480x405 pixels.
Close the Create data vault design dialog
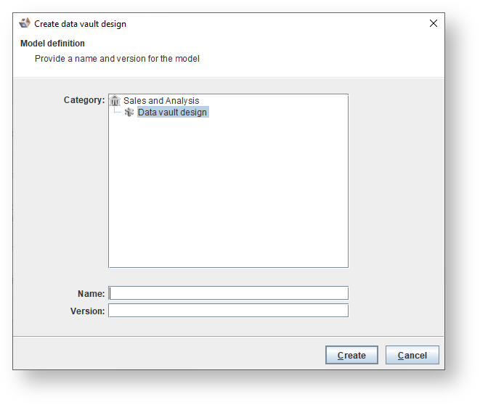pos(434,23)
